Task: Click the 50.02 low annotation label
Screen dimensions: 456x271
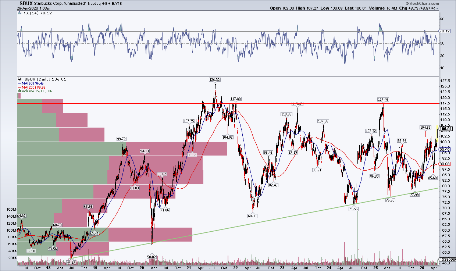Action: pyautogui.click(x=151, y=257)
